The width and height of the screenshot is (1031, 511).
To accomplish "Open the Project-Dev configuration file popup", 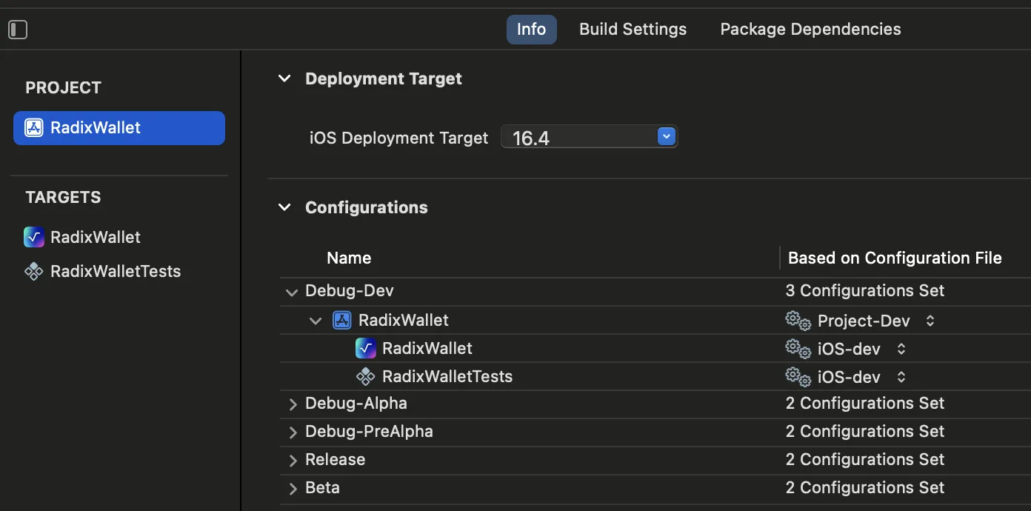I will point(930,321).
